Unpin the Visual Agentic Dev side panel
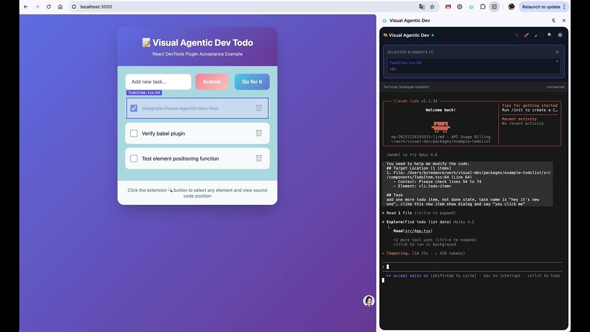Screen dimensions: 590x332 (x=553, y=20)
